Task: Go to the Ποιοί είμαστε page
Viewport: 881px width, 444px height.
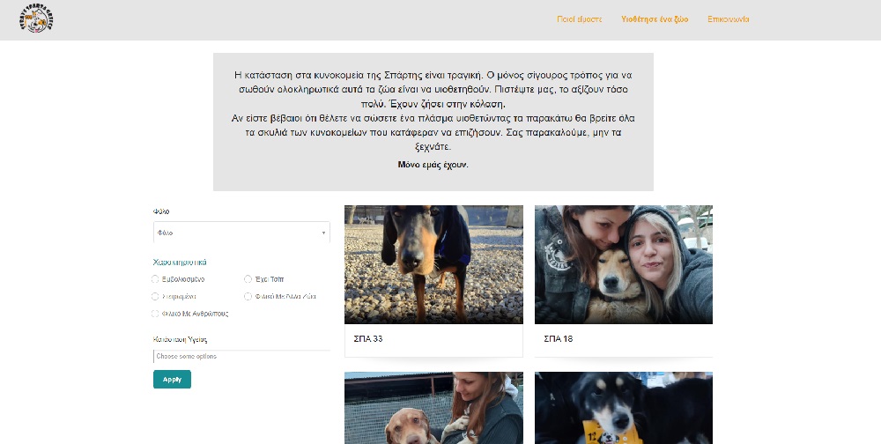Action: tap(579, 19)
